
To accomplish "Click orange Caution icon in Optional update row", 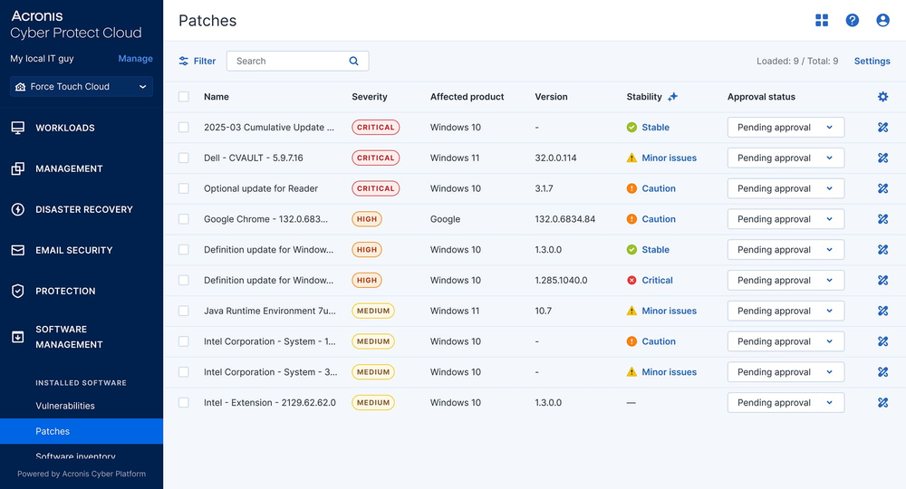I will [631, 188].
